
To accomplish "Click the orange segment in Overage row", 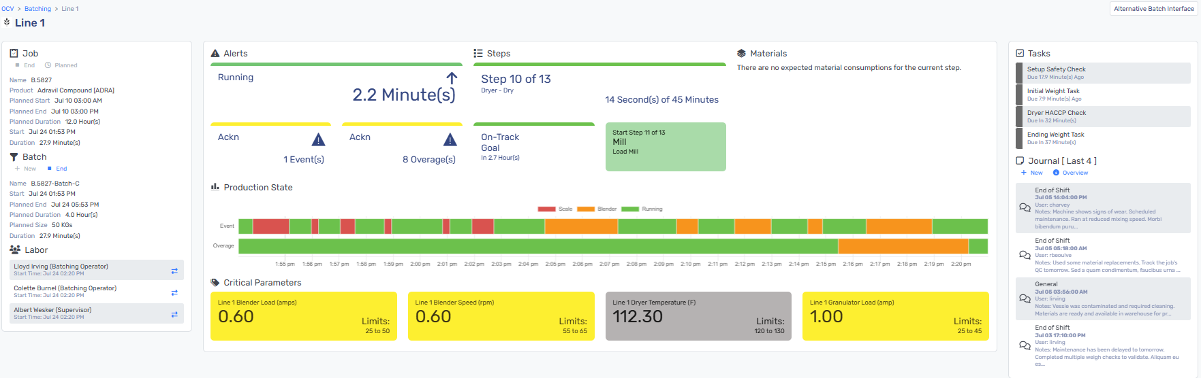I will coord(903,246).
